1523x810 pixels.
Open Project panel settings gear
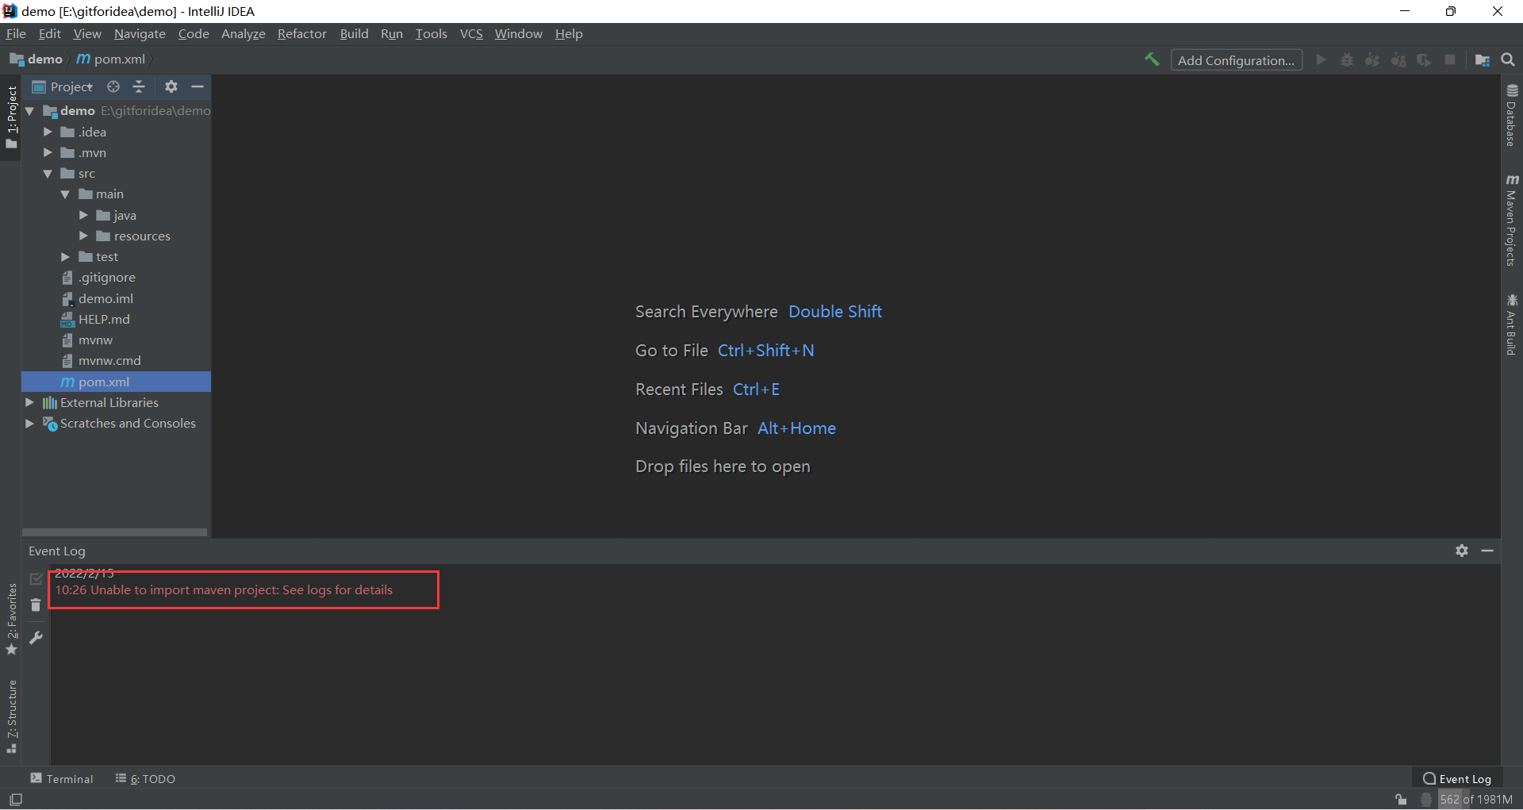[171, 86]
